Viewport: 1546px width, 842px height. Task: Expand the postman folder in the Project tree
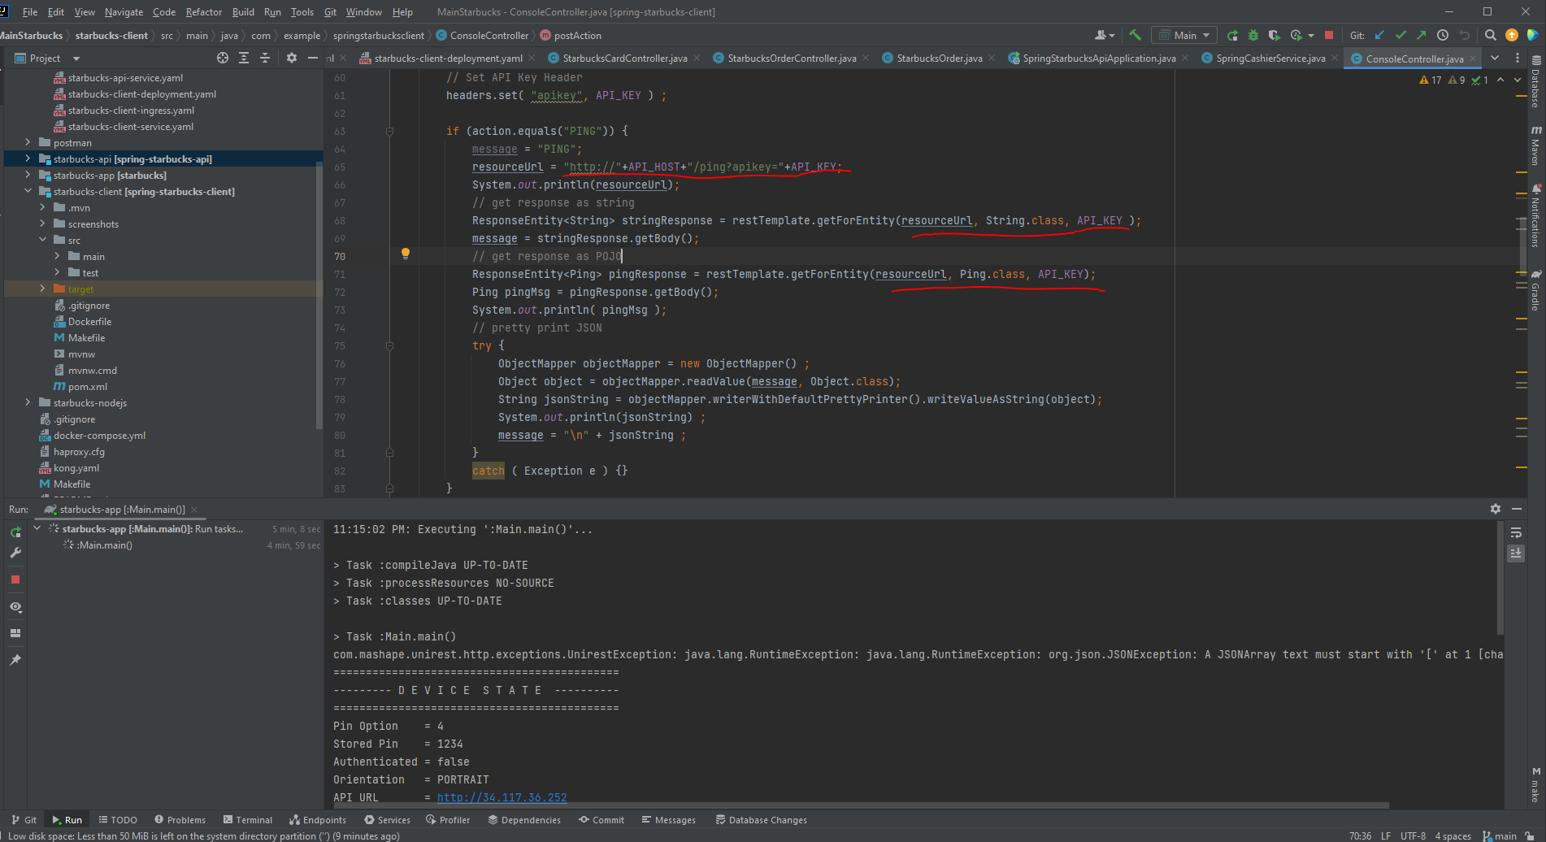(x=27, y=142)
